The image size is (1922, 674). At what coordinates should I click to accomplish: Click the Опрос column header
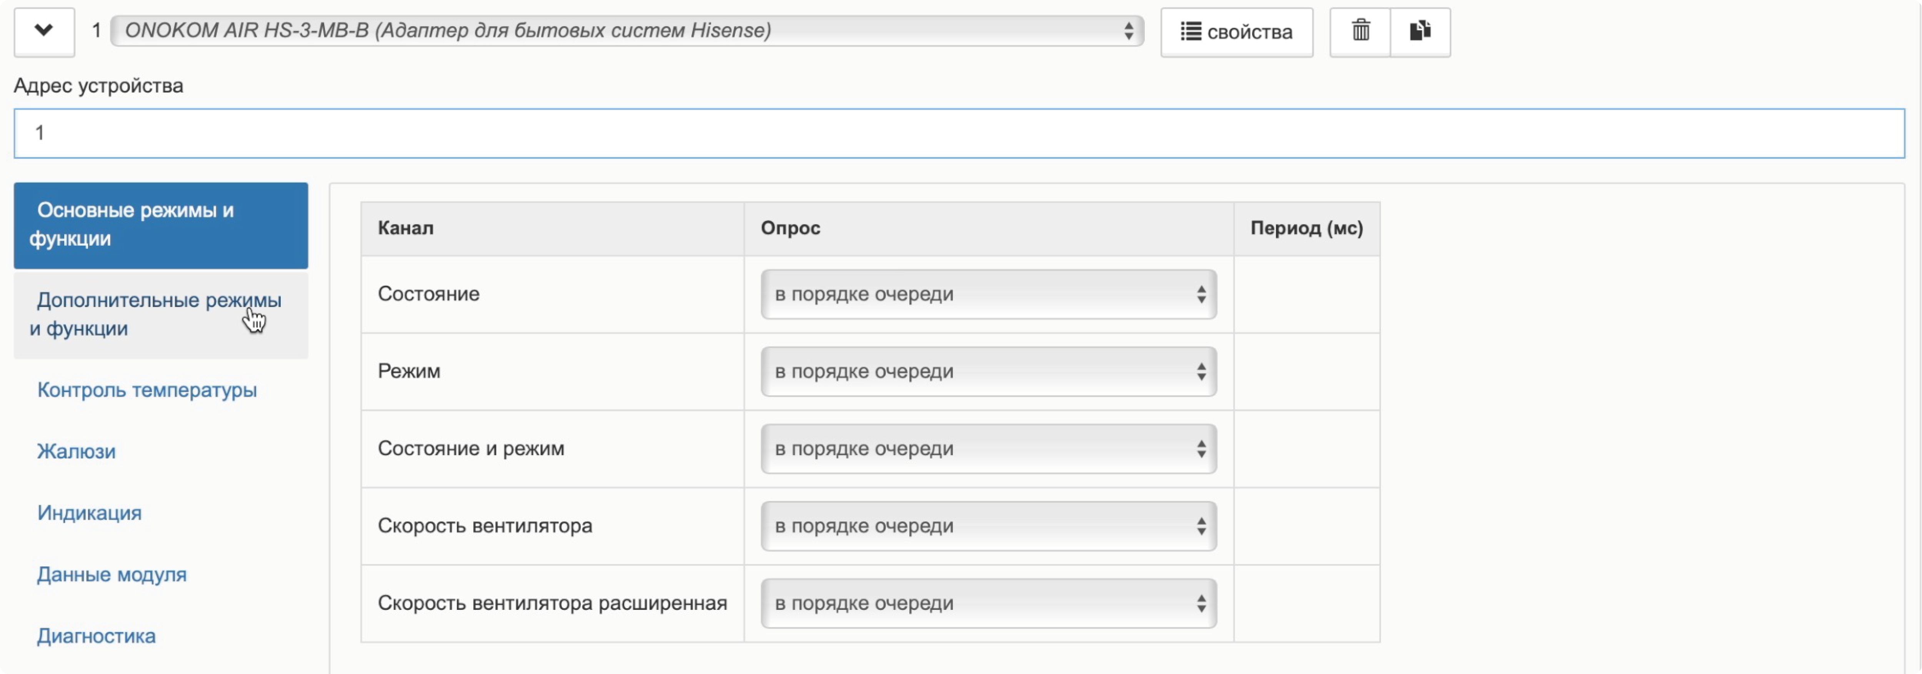(790, 228)
